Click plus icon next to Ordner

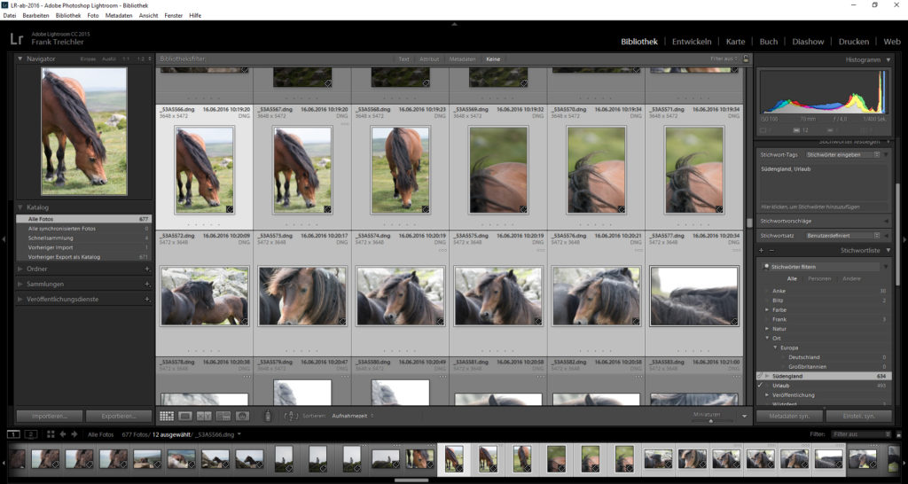(x=147, y=269)
